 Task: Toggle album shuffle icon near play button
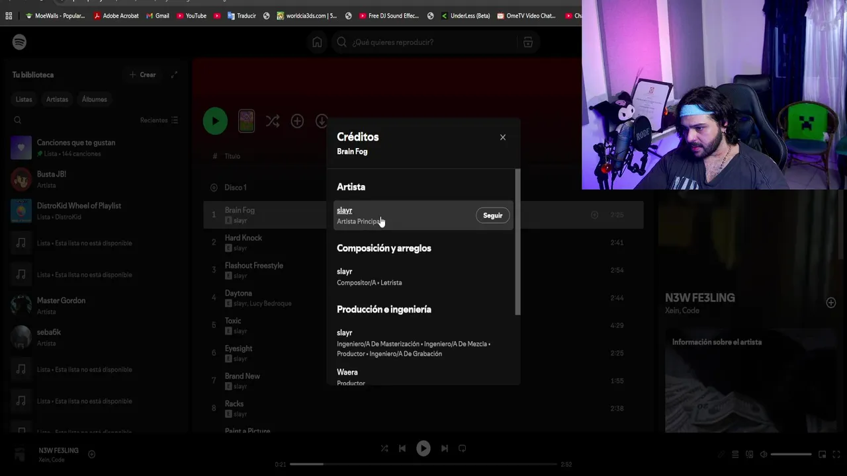(272, 121)
